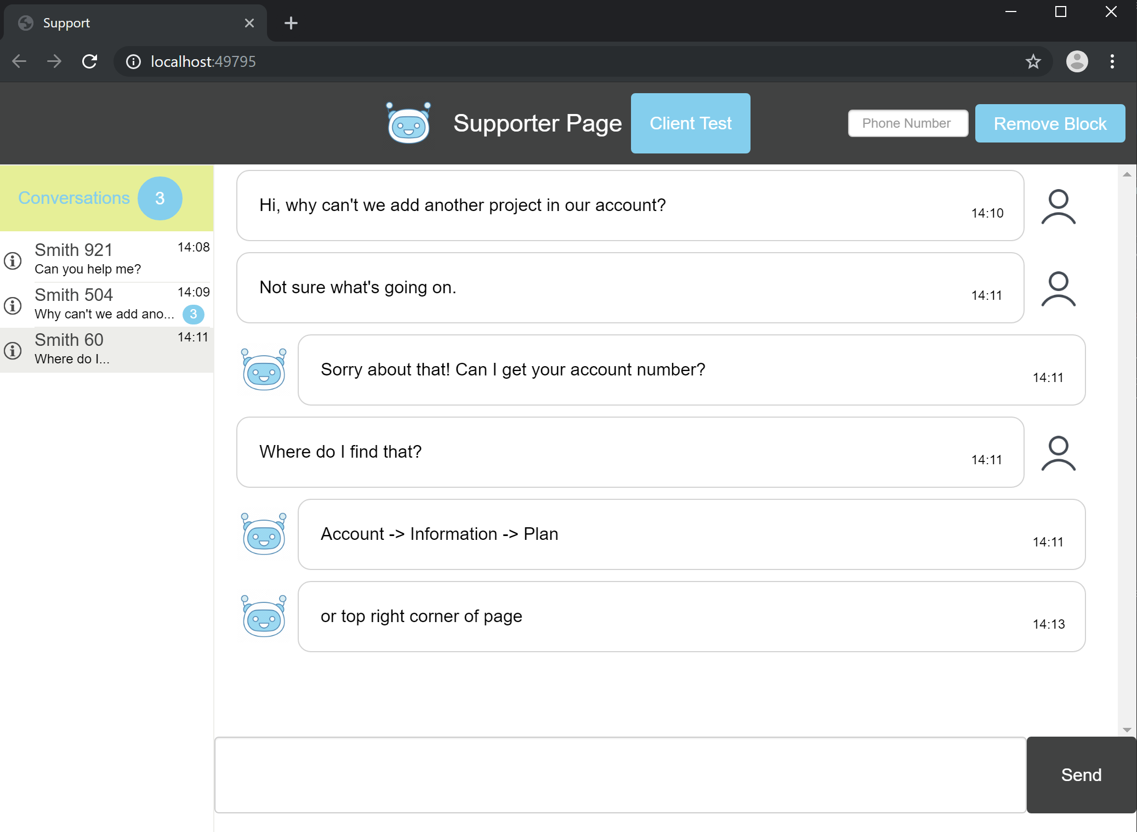Viewport: 1137px width, 832px height.
Task: Reload the page using the browser refresh icon
Action: 90,61
